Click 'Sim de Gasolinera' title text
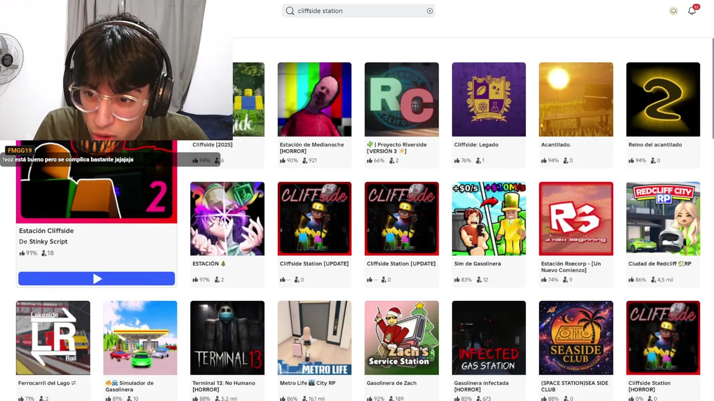The width and height of the screenshot is (714, 401). [x=477, y=264]
